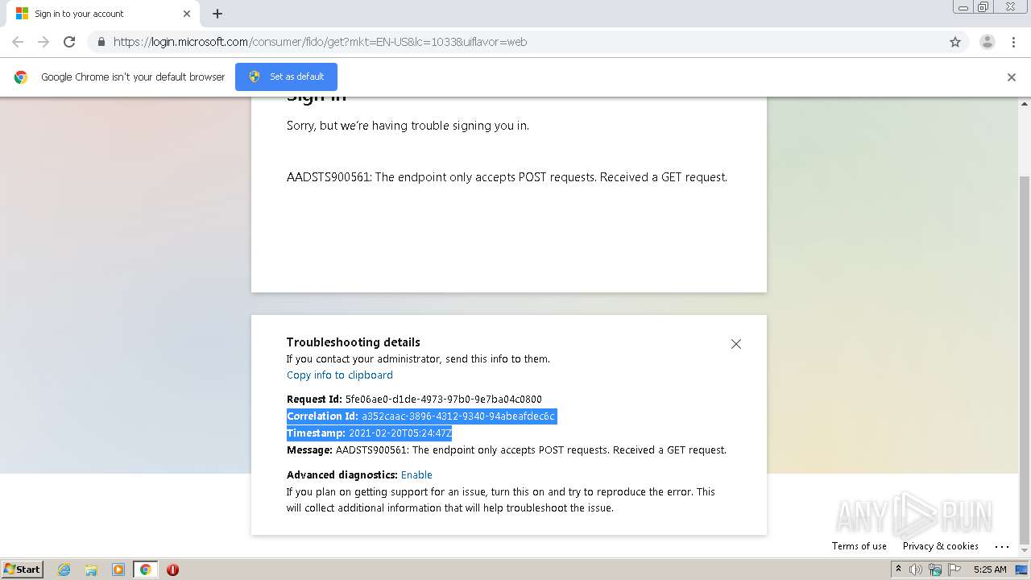This screenshot has width=1031, height=580.
Task: Open the Windows Start menu
Action: tap(23, 569)
